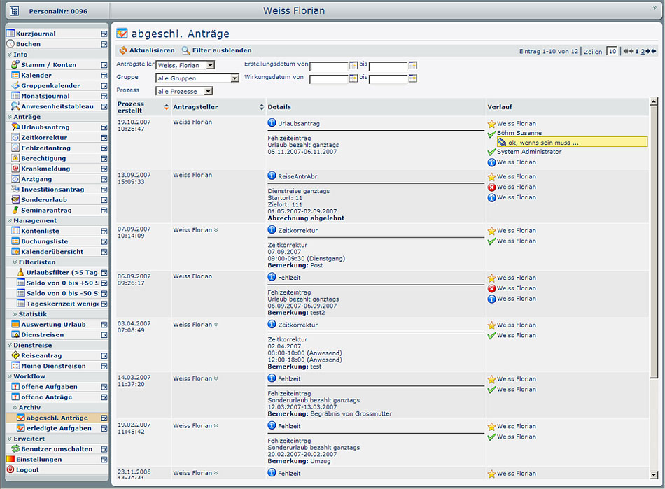Sort by Prozess erstellt column
The height and width of the screenshot is (489, 665).
[x=167, y=107]
